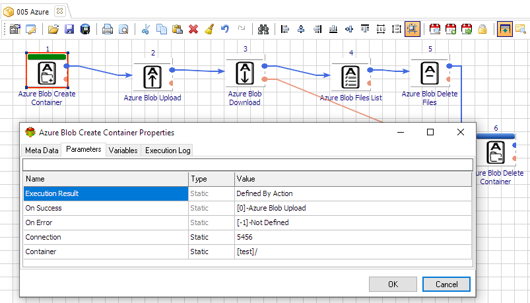Undo the last action with the blue arrow
The width and height of the screenshot is (530, 303).
tap(225, 29)
